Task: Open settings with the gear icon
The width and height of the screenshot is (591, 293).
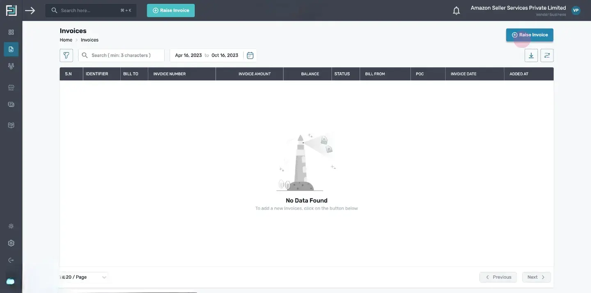Action: [11, 243]
